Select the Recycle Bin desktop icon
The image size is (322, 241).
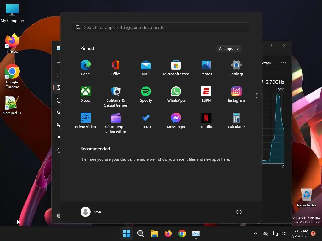[x=307, y=197]
